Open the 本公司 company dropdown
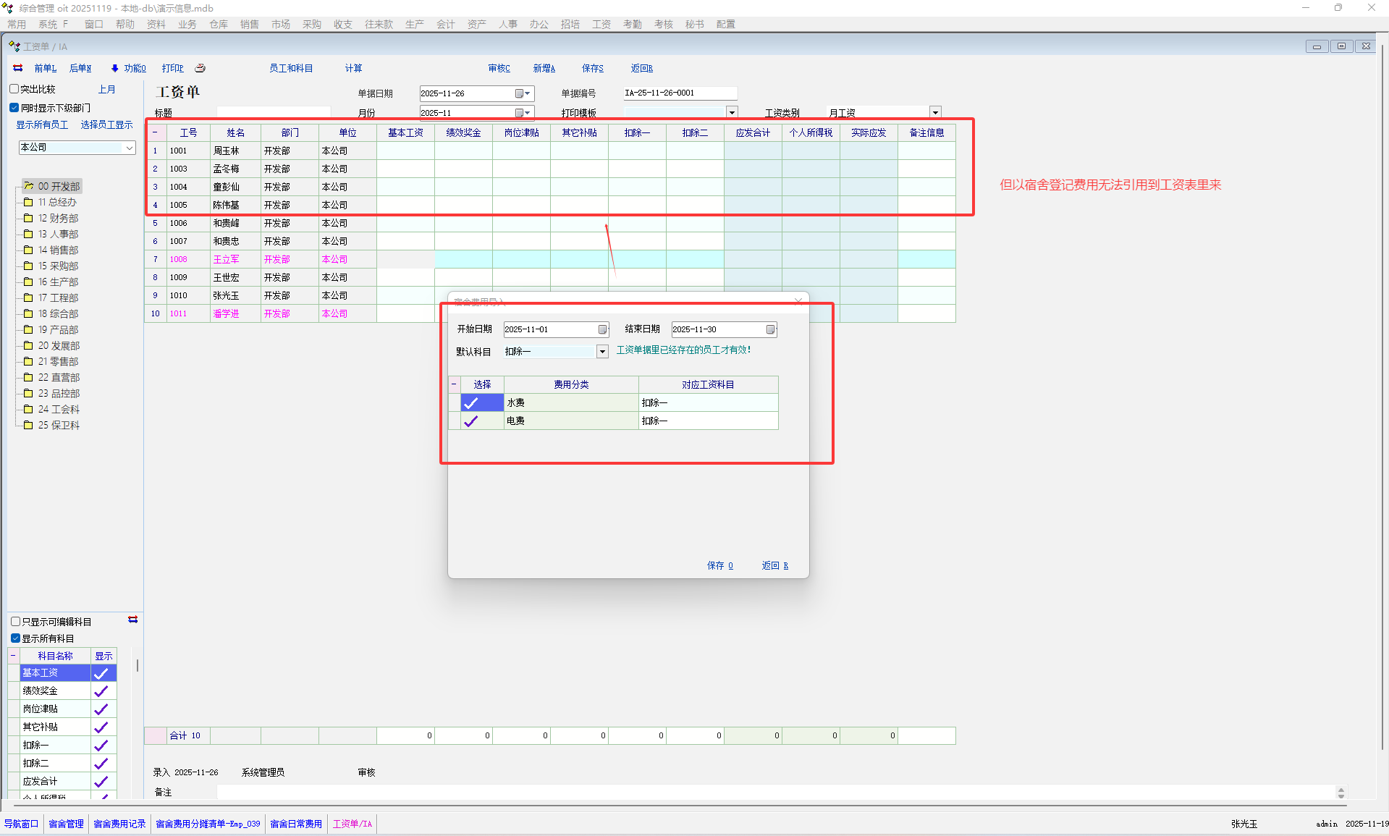The width and height of the screenshot is (1389, 836). [x=130, y=148]
